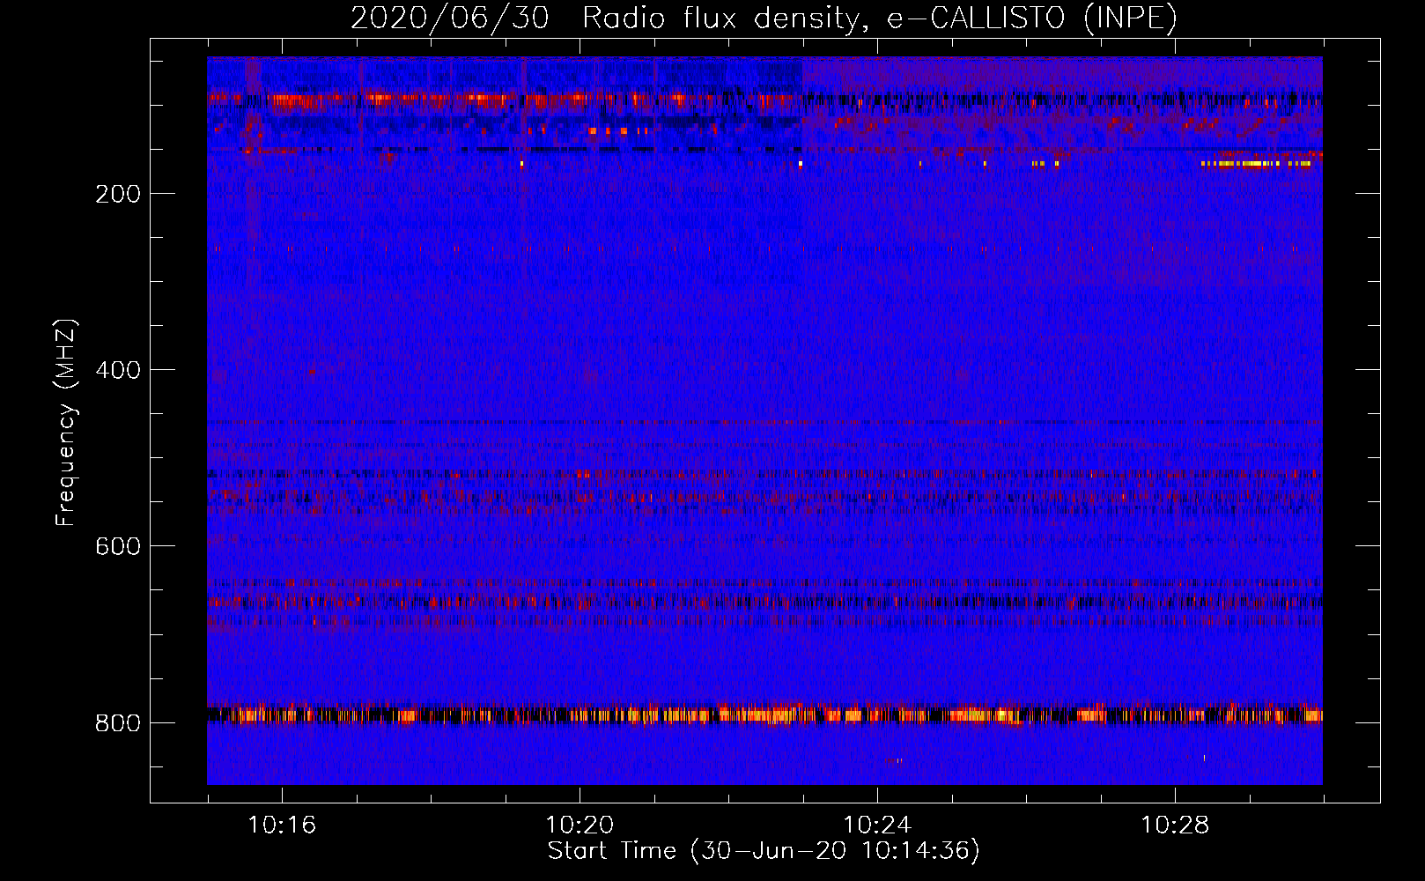The image size is (1425, 881).
Task: Click the 600 frequency tick label
Action: point(118,546)
